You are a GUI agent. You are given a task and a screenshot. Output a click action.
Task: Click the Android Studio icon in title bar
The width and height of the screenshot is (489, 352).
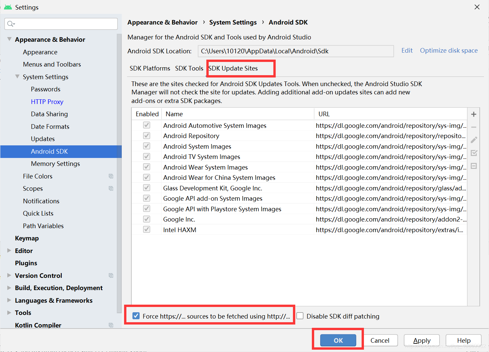(8, 7)
